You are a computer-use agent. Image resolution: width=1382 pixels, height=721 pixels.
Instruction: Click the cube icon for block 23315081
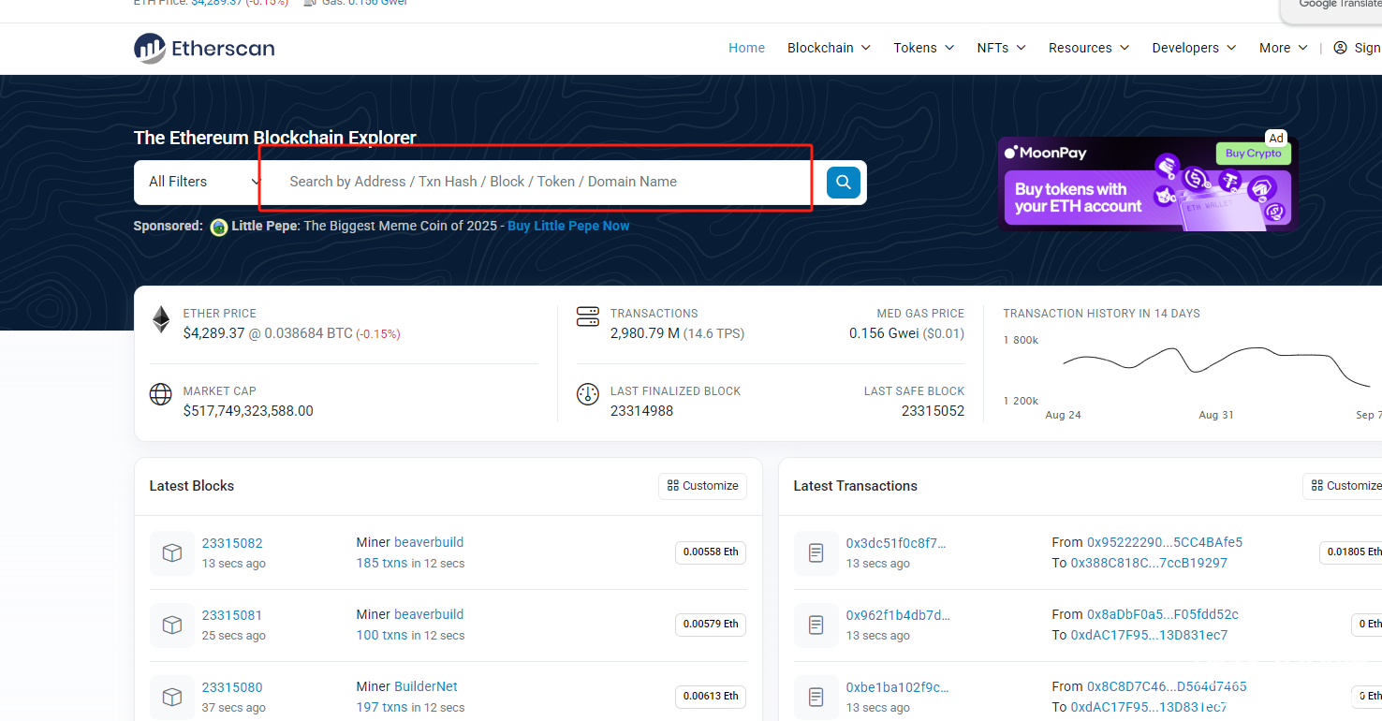tap(172, 625)
